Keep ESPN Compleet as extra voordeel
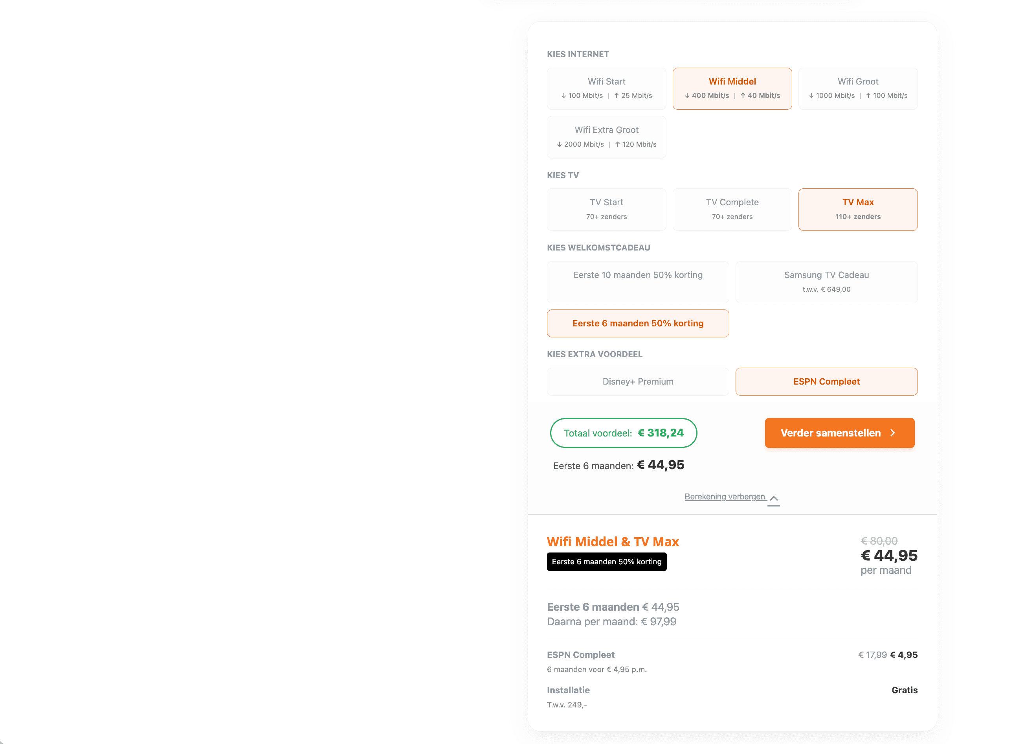The height and width of the screenshot is (744, 1024). (x=826, y=381)
